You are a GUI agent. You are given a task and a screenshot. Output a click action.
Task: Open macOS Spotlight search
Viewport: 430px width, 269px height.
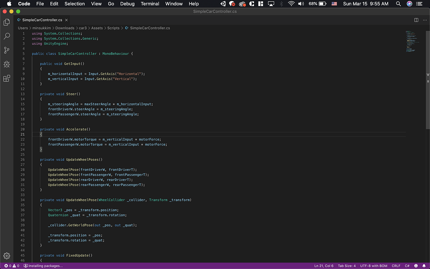point(398,4)
